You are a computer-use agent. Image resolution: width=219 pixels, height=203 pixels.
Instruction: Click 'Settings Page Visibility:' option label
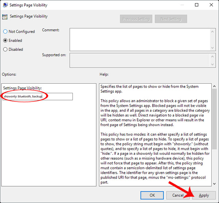tap(23, 88)
